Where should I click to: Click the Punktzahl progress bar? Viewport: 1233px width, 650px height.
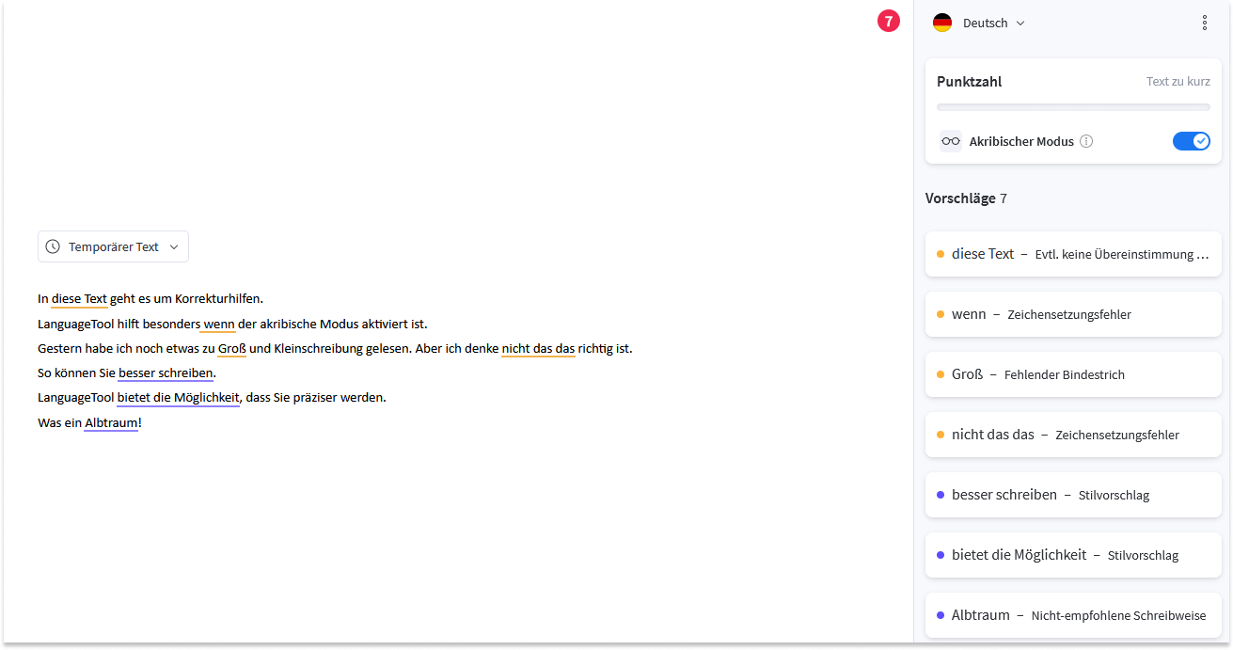click(x=1073, y=107)
